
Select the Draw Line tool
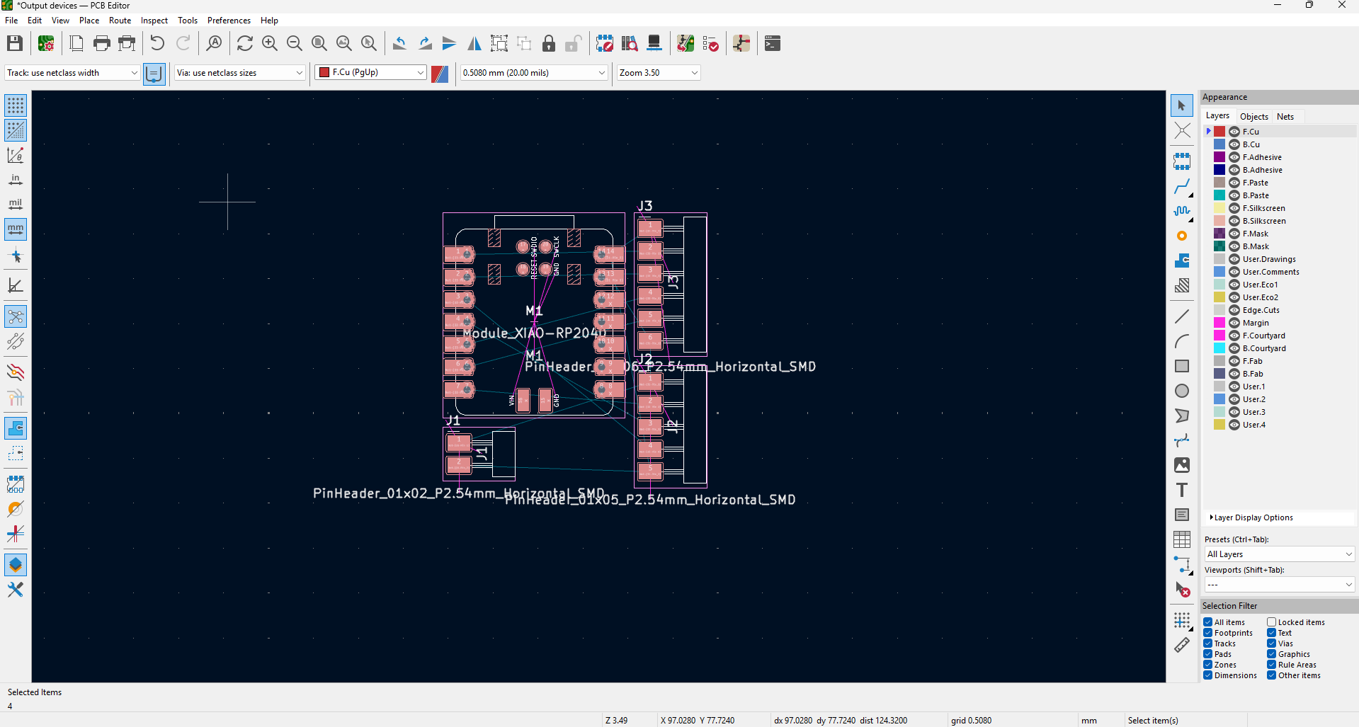tap(1182, 316)
